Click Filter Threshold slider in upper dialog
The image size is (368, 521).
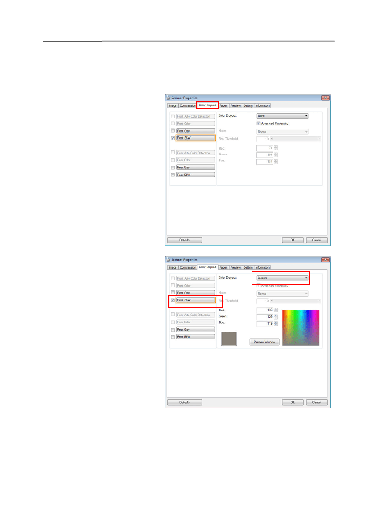tap(295, 139)
